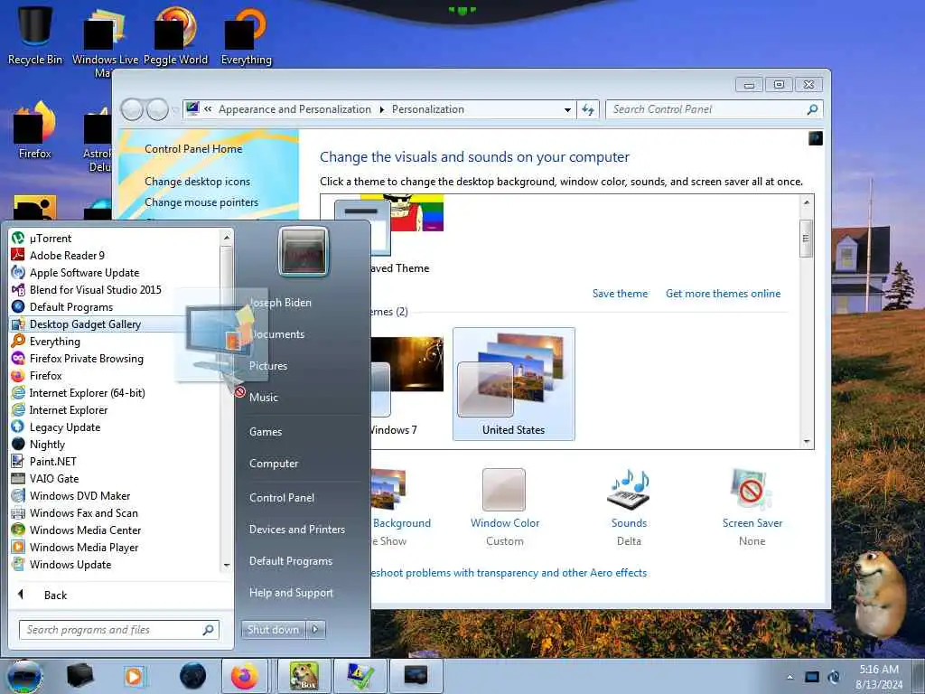Open Documents from Start menu right pane
Viewport: 925px width, 694px height.
pos(276,334)
